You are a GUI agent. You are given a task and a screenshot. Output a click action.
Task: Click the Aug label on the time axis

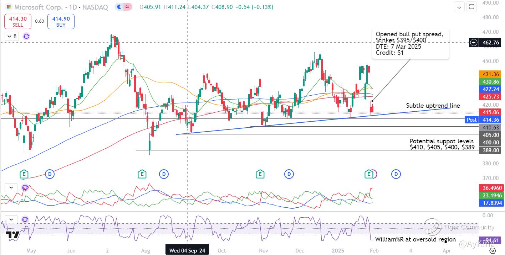pos(145,250)
